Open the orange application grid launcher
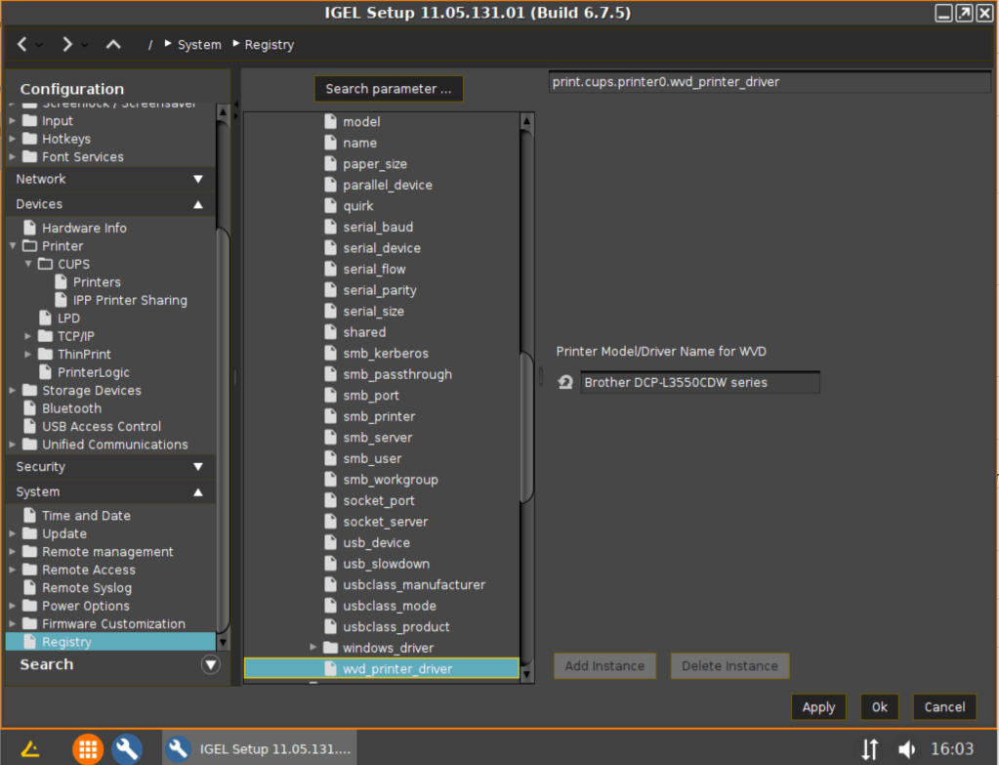This screenshot has width=999, height=765. pos(88,749)
